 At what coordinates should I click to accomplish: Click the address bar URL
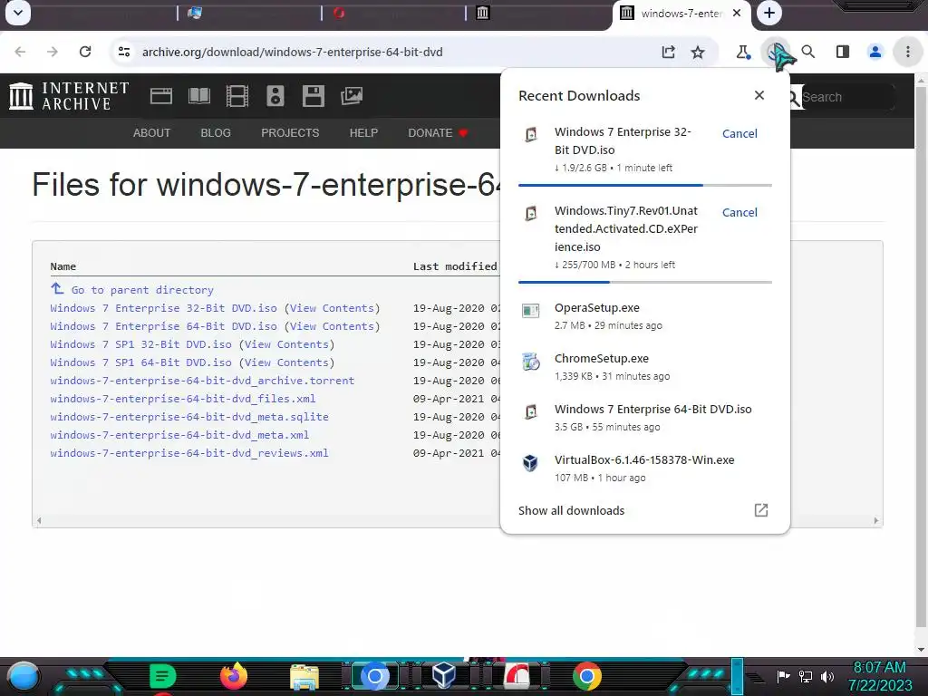293,52
